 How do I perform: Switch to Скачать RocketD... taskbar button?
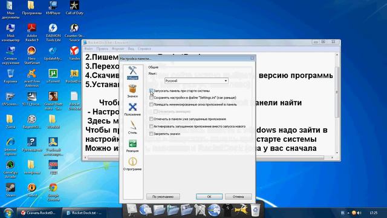pos(39,213)
